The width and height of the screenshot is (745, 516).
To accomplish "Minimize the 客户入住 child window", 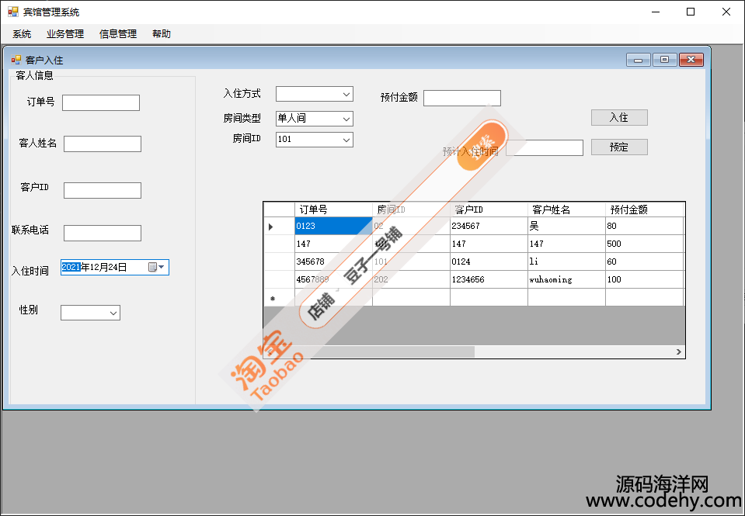I will [x=638, y=60].
